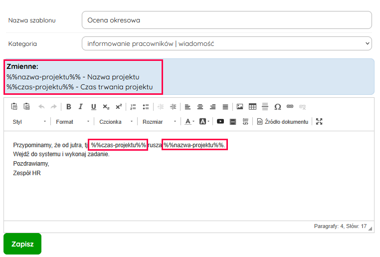The image size is (380, 257).
Task: Open the special character picker (Omega)
Action: click(277, 106)
